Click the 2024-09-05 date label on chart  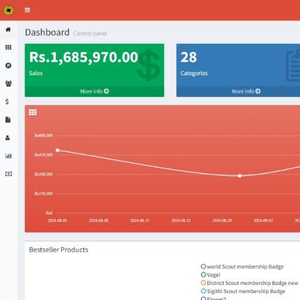tap(263, 220)
